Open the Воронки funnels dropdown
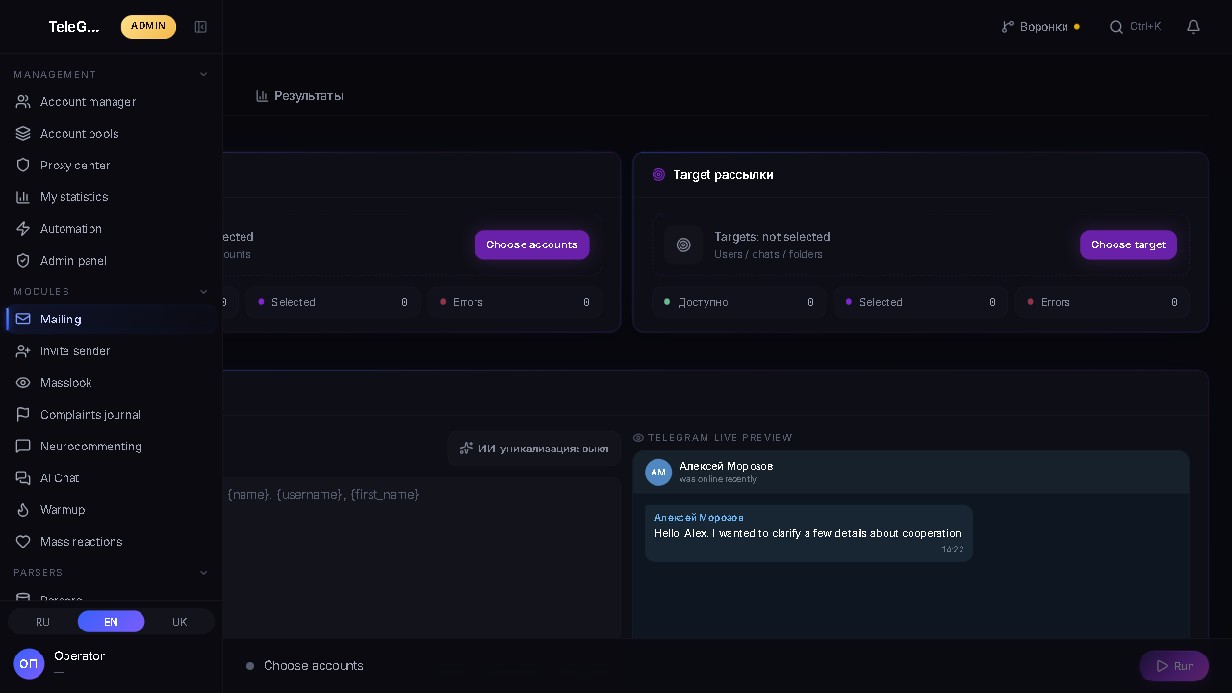The height and width of the screenshot is (693, 1232). click(x=1040, y=27)
